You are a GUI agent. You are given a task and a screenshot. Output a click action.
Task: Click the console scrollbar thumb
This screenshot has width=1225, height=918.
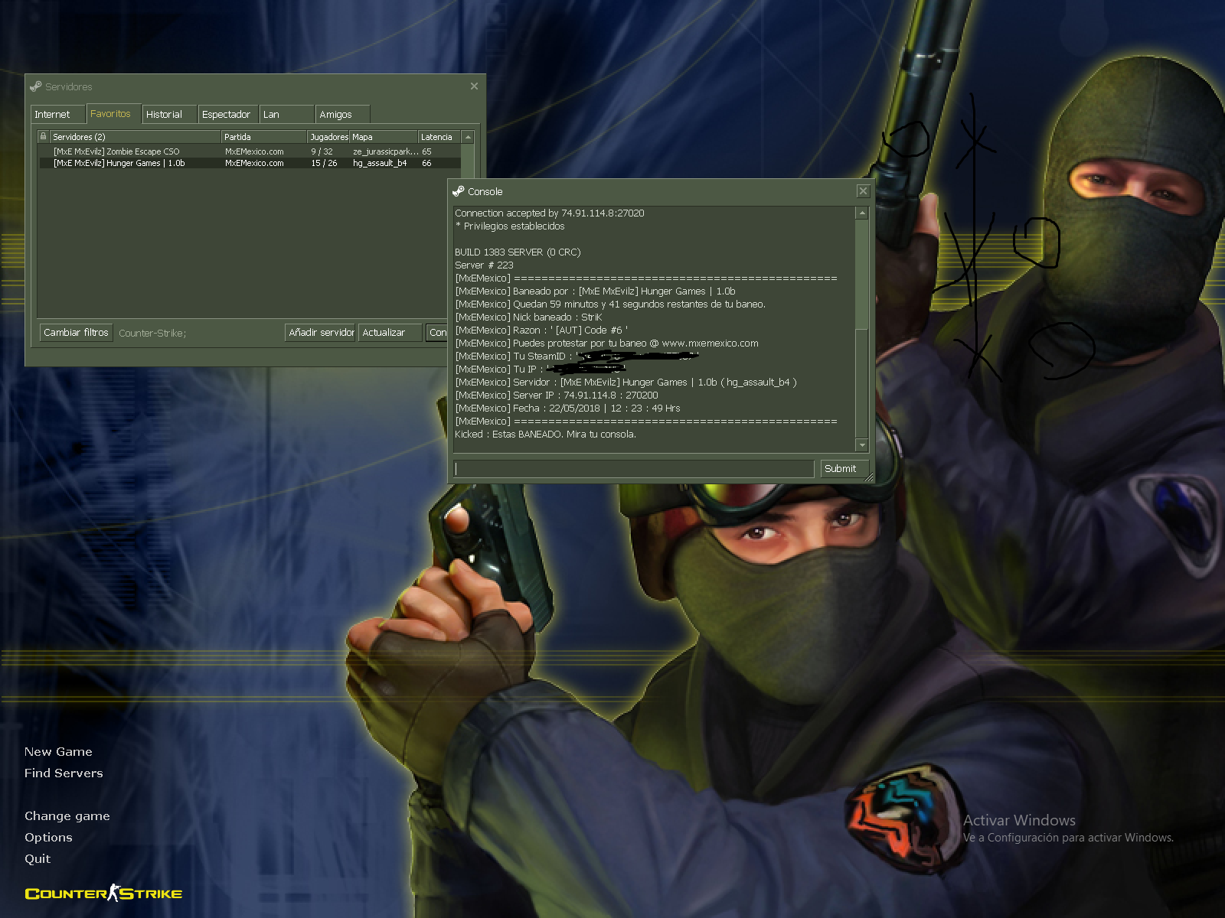pyautogui.click(x=862, y=382)
